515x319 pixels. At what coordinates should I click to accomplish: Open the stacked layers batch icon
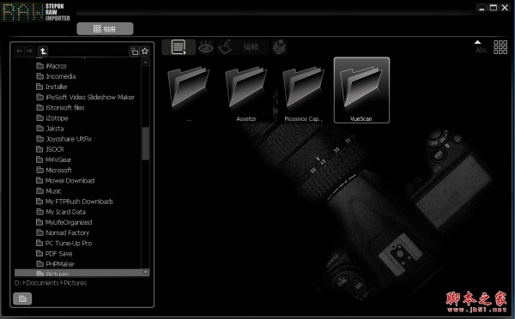click(x=279, y=47)
